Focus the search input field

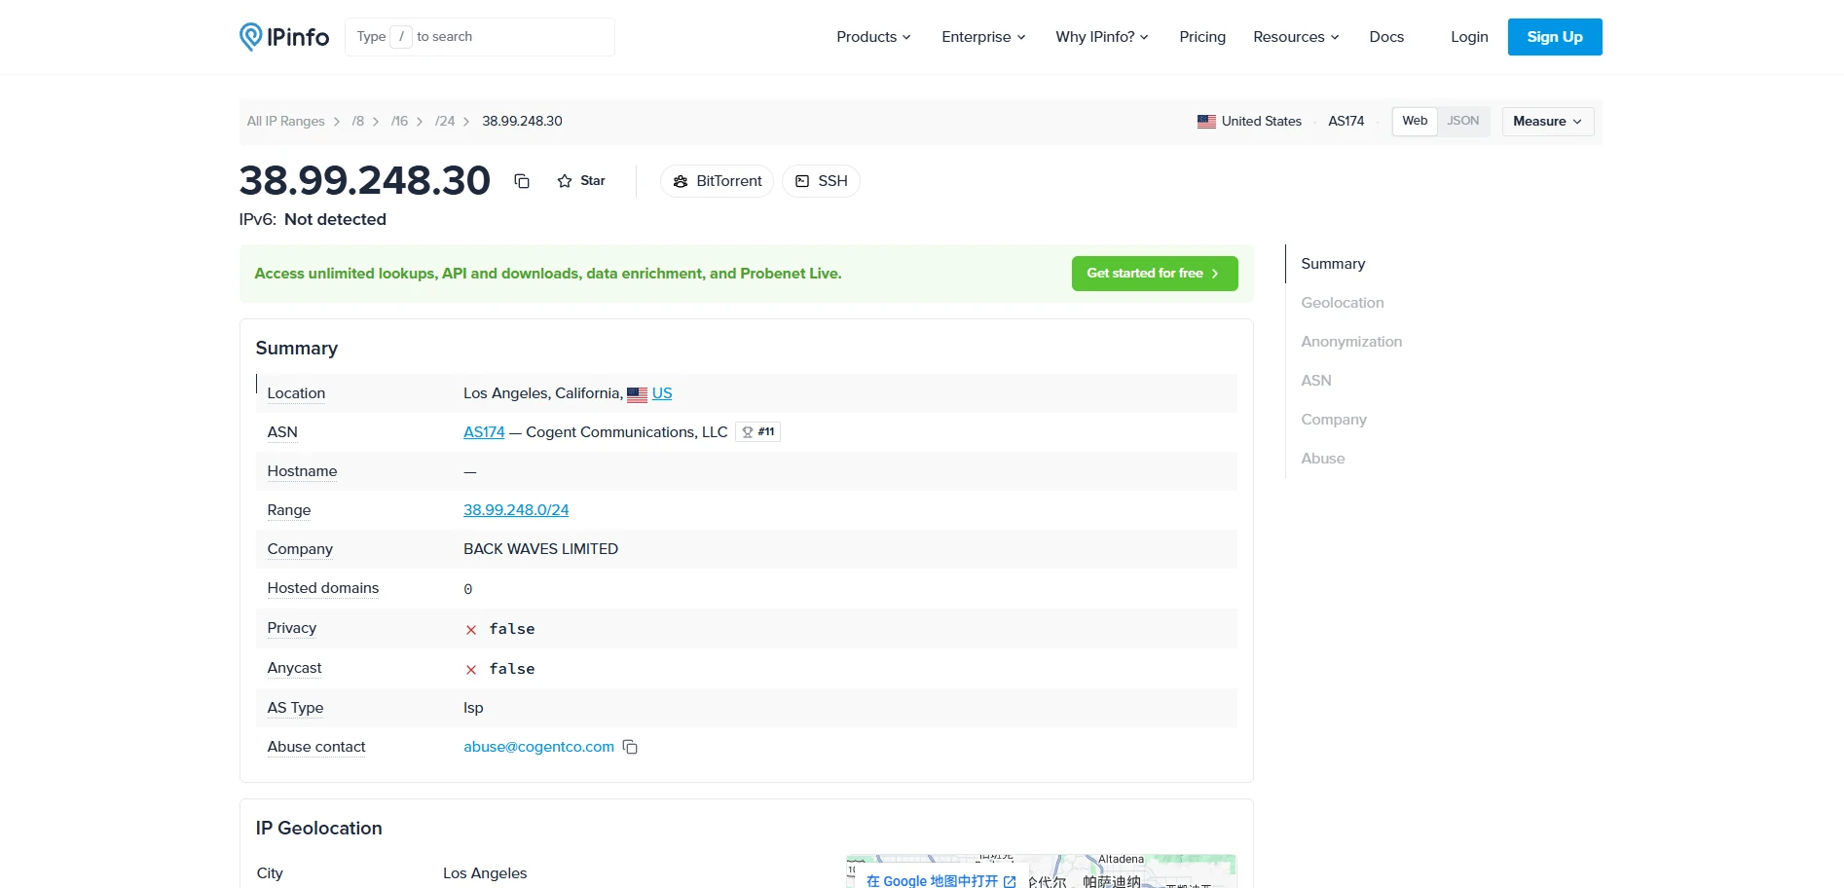pyautogui.click(x=480, y=37)
